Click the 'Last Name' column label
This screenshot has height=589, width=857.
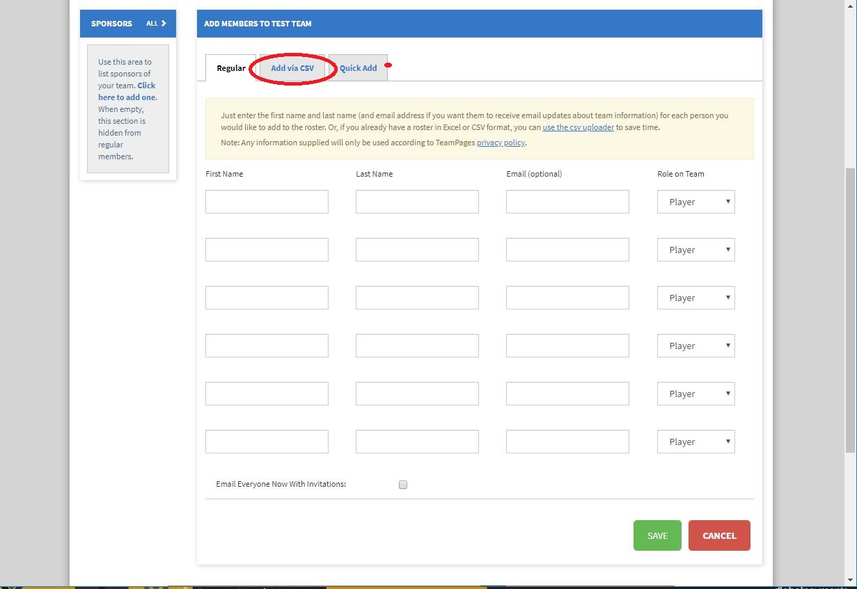coord(374,174)
